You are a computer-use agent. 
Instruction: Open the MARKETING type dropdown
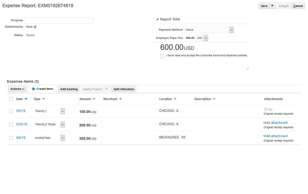tap(63, 138)
